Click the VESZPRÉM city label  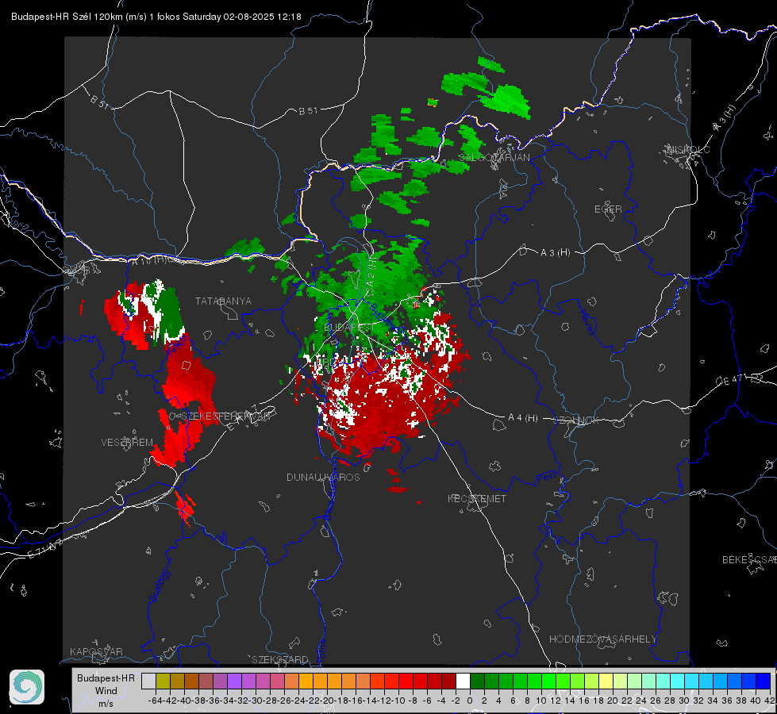(127, 442)
